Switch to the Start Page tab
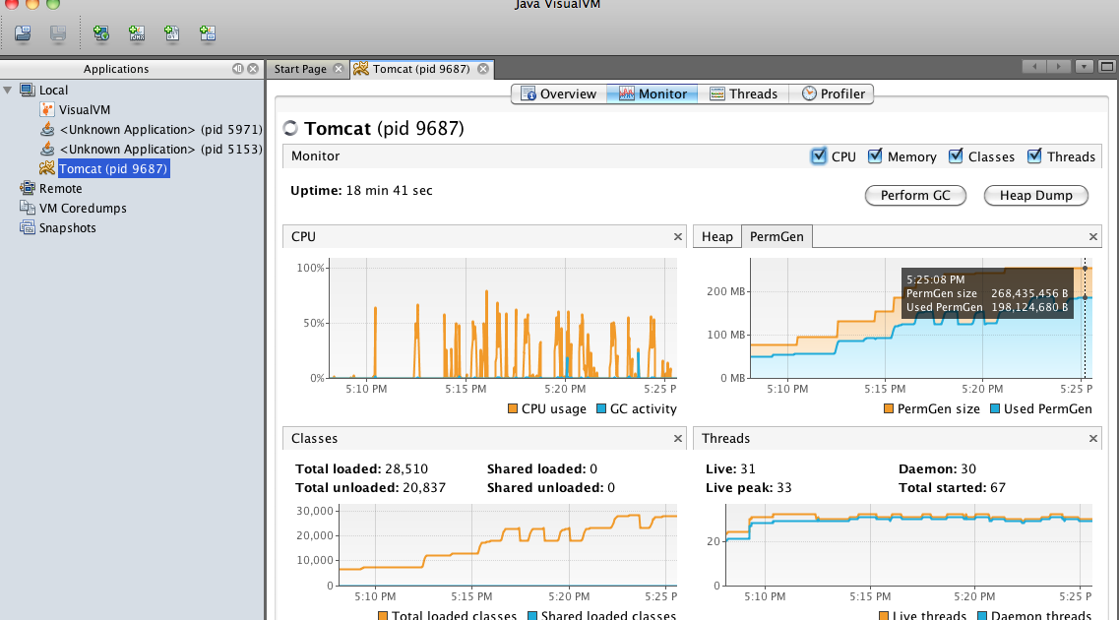Viewport: 1119px width, 620px height. pos(300,69)
